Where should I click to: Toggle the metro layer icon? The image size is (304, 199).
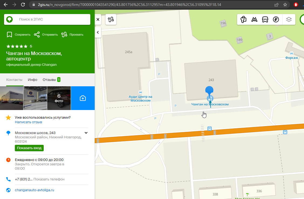pyautogui.click(x=254, y=19)
